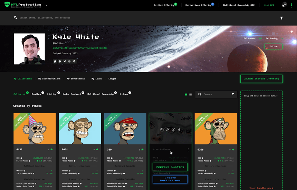The width and height of the screenshot is (297, 190).
Task: Like NFT 4431 with thumbs up
Action: [x=52, y=150]
